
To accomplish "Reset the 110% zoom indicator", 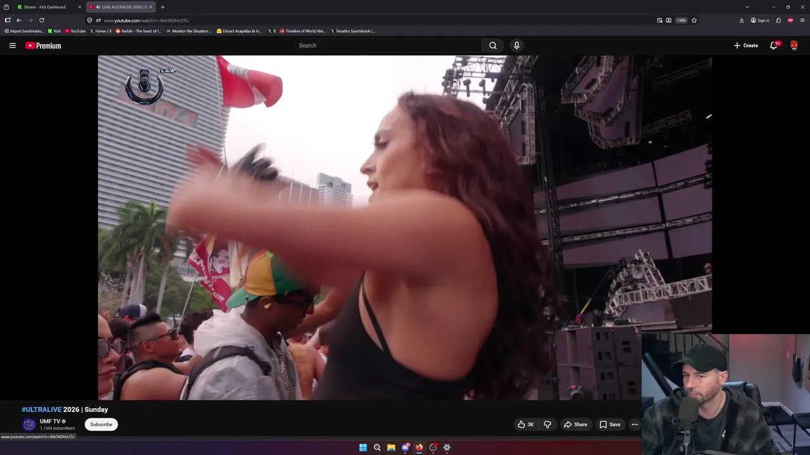I will [x=681, y=20].
